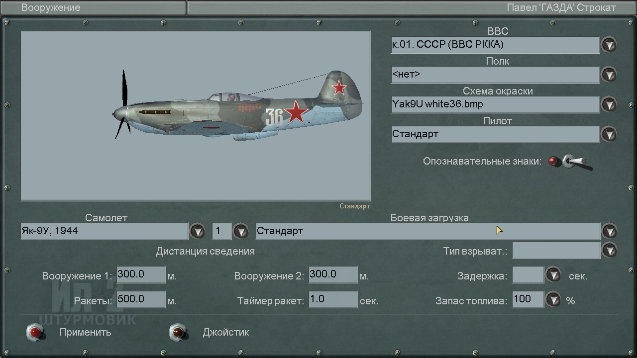This screenshot has width=637, height=358.
Task: Click the Полк field showing <нет>
Action: (x=495, y=75)
